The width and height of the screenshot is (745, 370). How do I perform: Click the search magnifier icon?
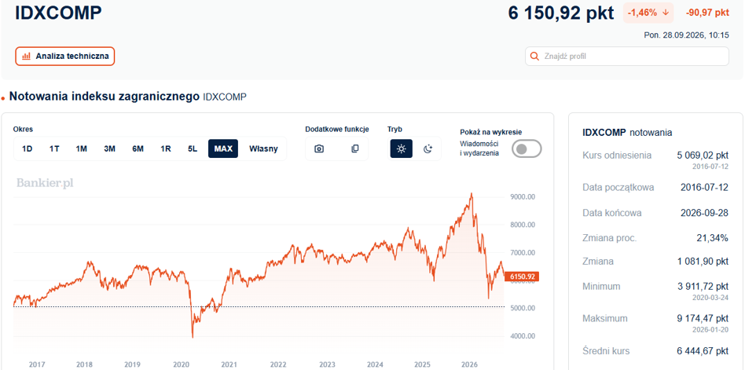tap(535, 57)
